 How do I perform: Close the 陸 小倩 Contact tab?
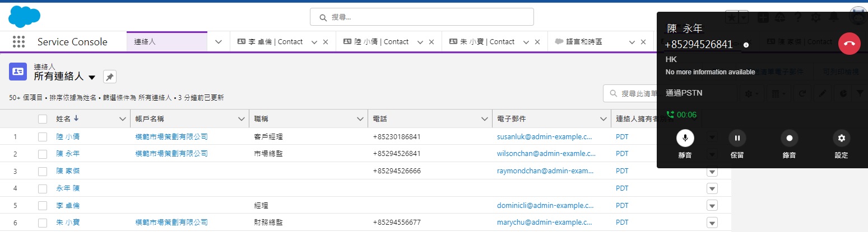431,42
